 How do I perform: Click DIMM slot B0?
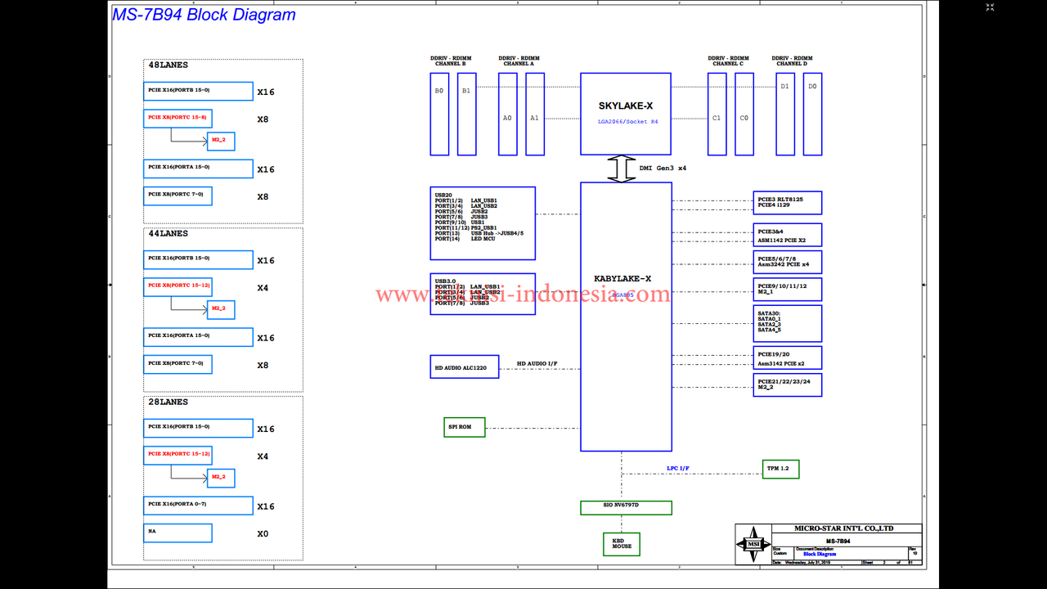(439, 115)
